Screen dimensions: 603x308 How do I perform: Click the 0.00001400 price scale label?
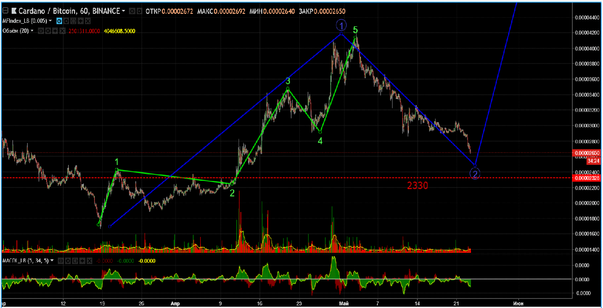pos(587,249)
